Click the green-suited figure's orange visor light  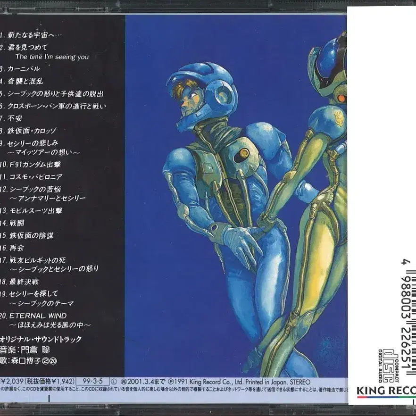coord(341,99)
